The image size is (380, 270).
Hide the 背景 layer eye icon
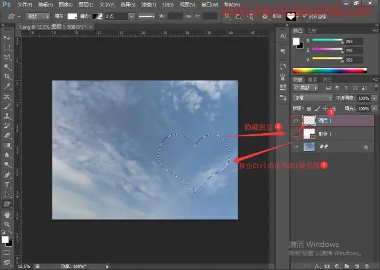pyautogui.click(x=296, y=147)
